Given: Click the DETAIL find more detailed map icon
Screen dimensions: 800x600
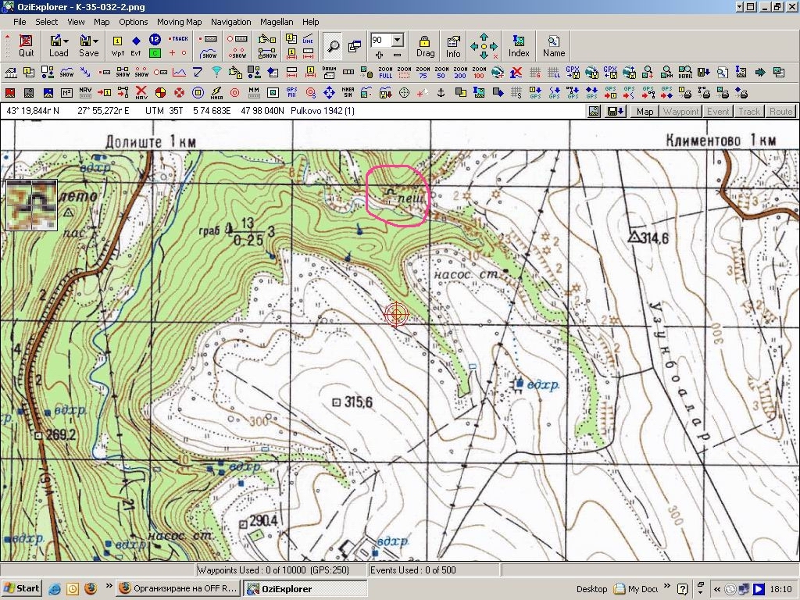Looking at the screenshot, I should (685, 73).
